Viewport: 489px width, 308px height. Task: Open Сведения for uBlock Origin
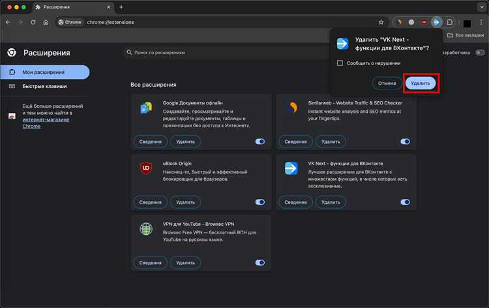[x=151, y=202]
